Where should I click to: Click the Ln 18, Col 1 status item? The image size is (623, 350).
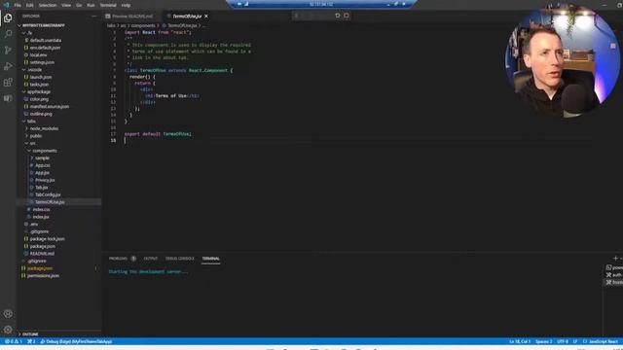(x=520, y=341)
